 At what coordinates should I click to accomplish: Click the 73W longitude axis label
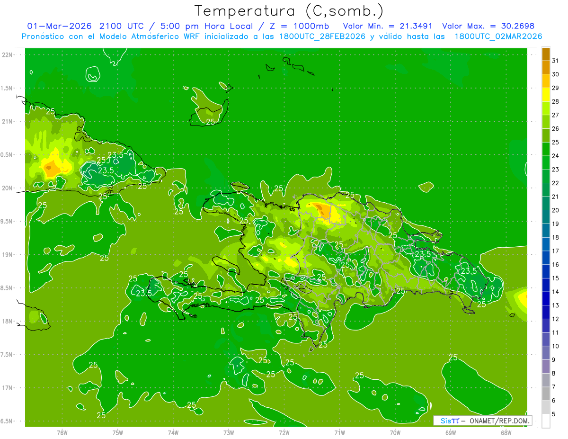(x=229, y=432)
